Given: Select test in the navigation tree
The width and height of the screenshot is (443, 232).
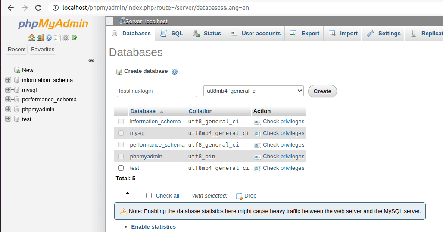Looking at the screenshot, I should [x=27, y=119].
